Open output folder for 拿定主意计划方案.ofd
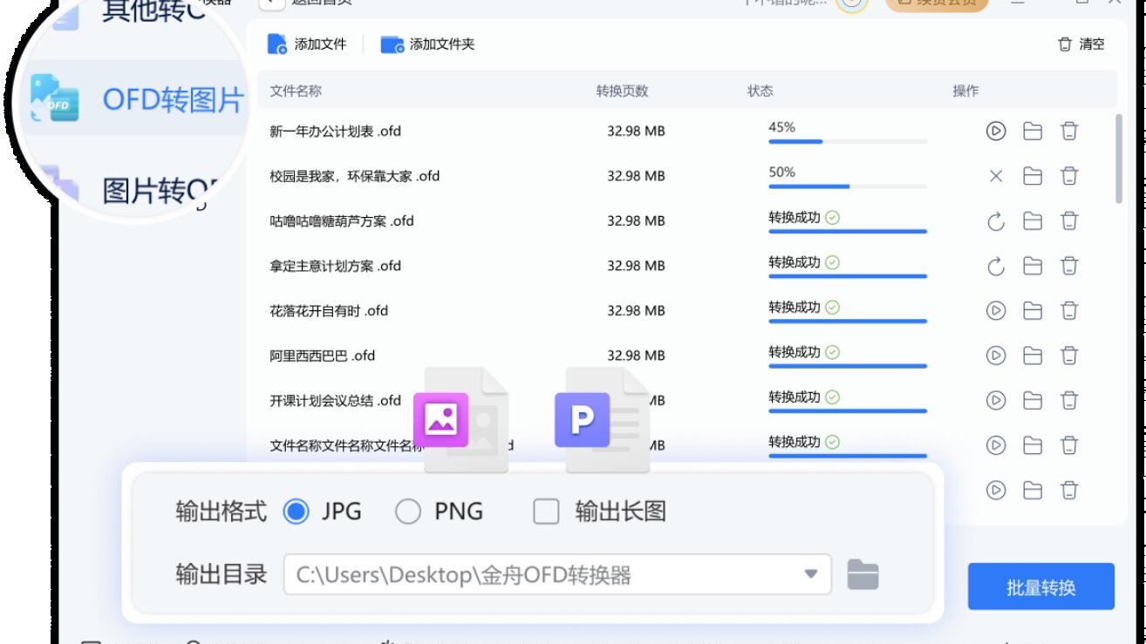 pos(1032,266)
